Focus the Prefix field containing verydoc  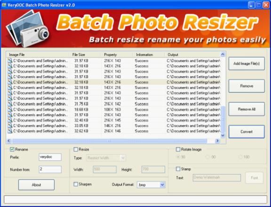point(50,157)
